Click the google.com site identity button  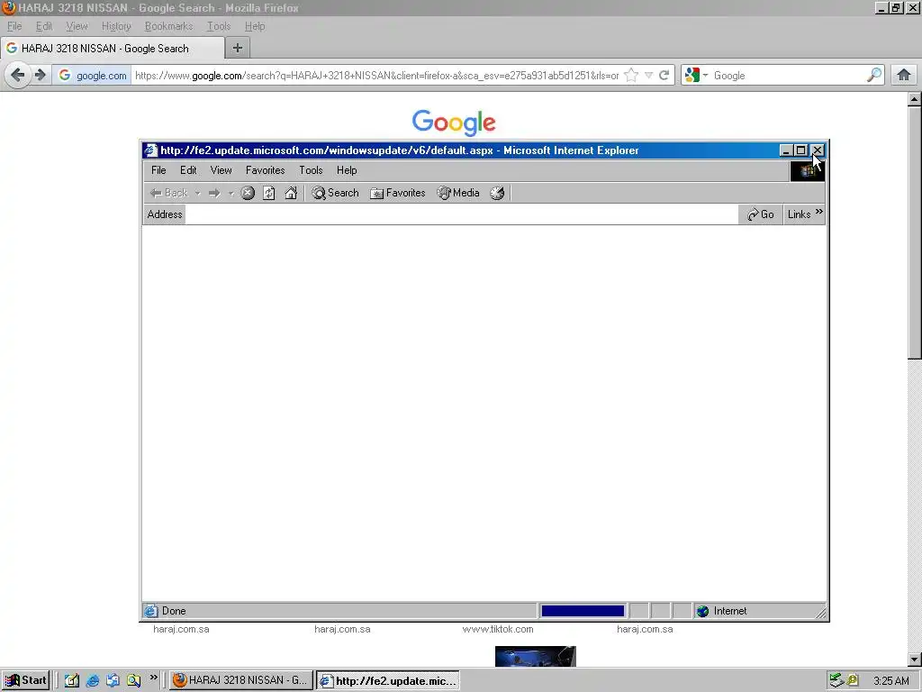tap(93, 76)
